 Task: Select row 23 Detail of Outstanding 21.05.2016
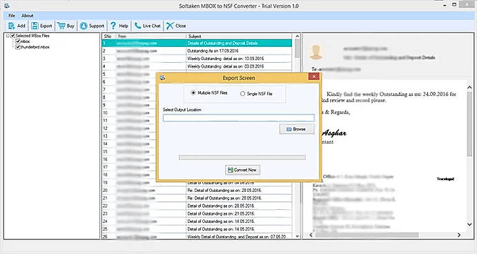pos(197,213)
